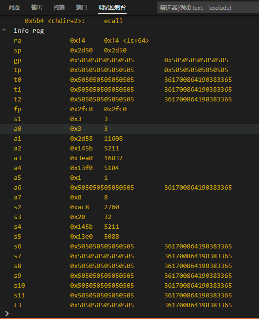The height and width of the screenshot is (319, 259).
Task: Click the s11 register row
Action: click(x=129, y=295)
